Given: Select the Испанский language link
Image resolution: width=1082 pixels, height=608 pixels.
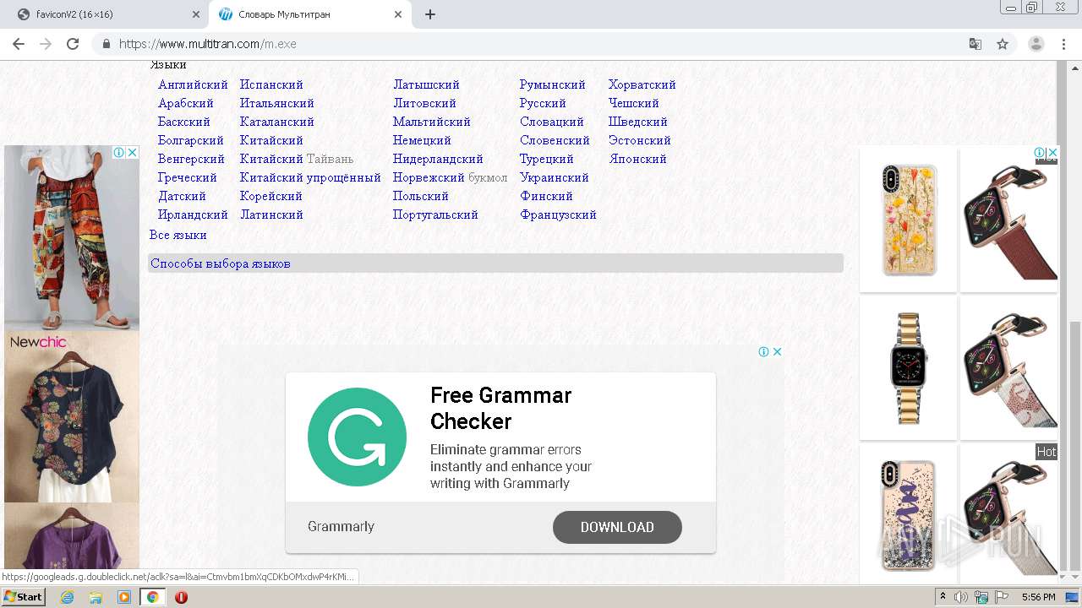Looking at the screenshot, I should click(271, 84).
